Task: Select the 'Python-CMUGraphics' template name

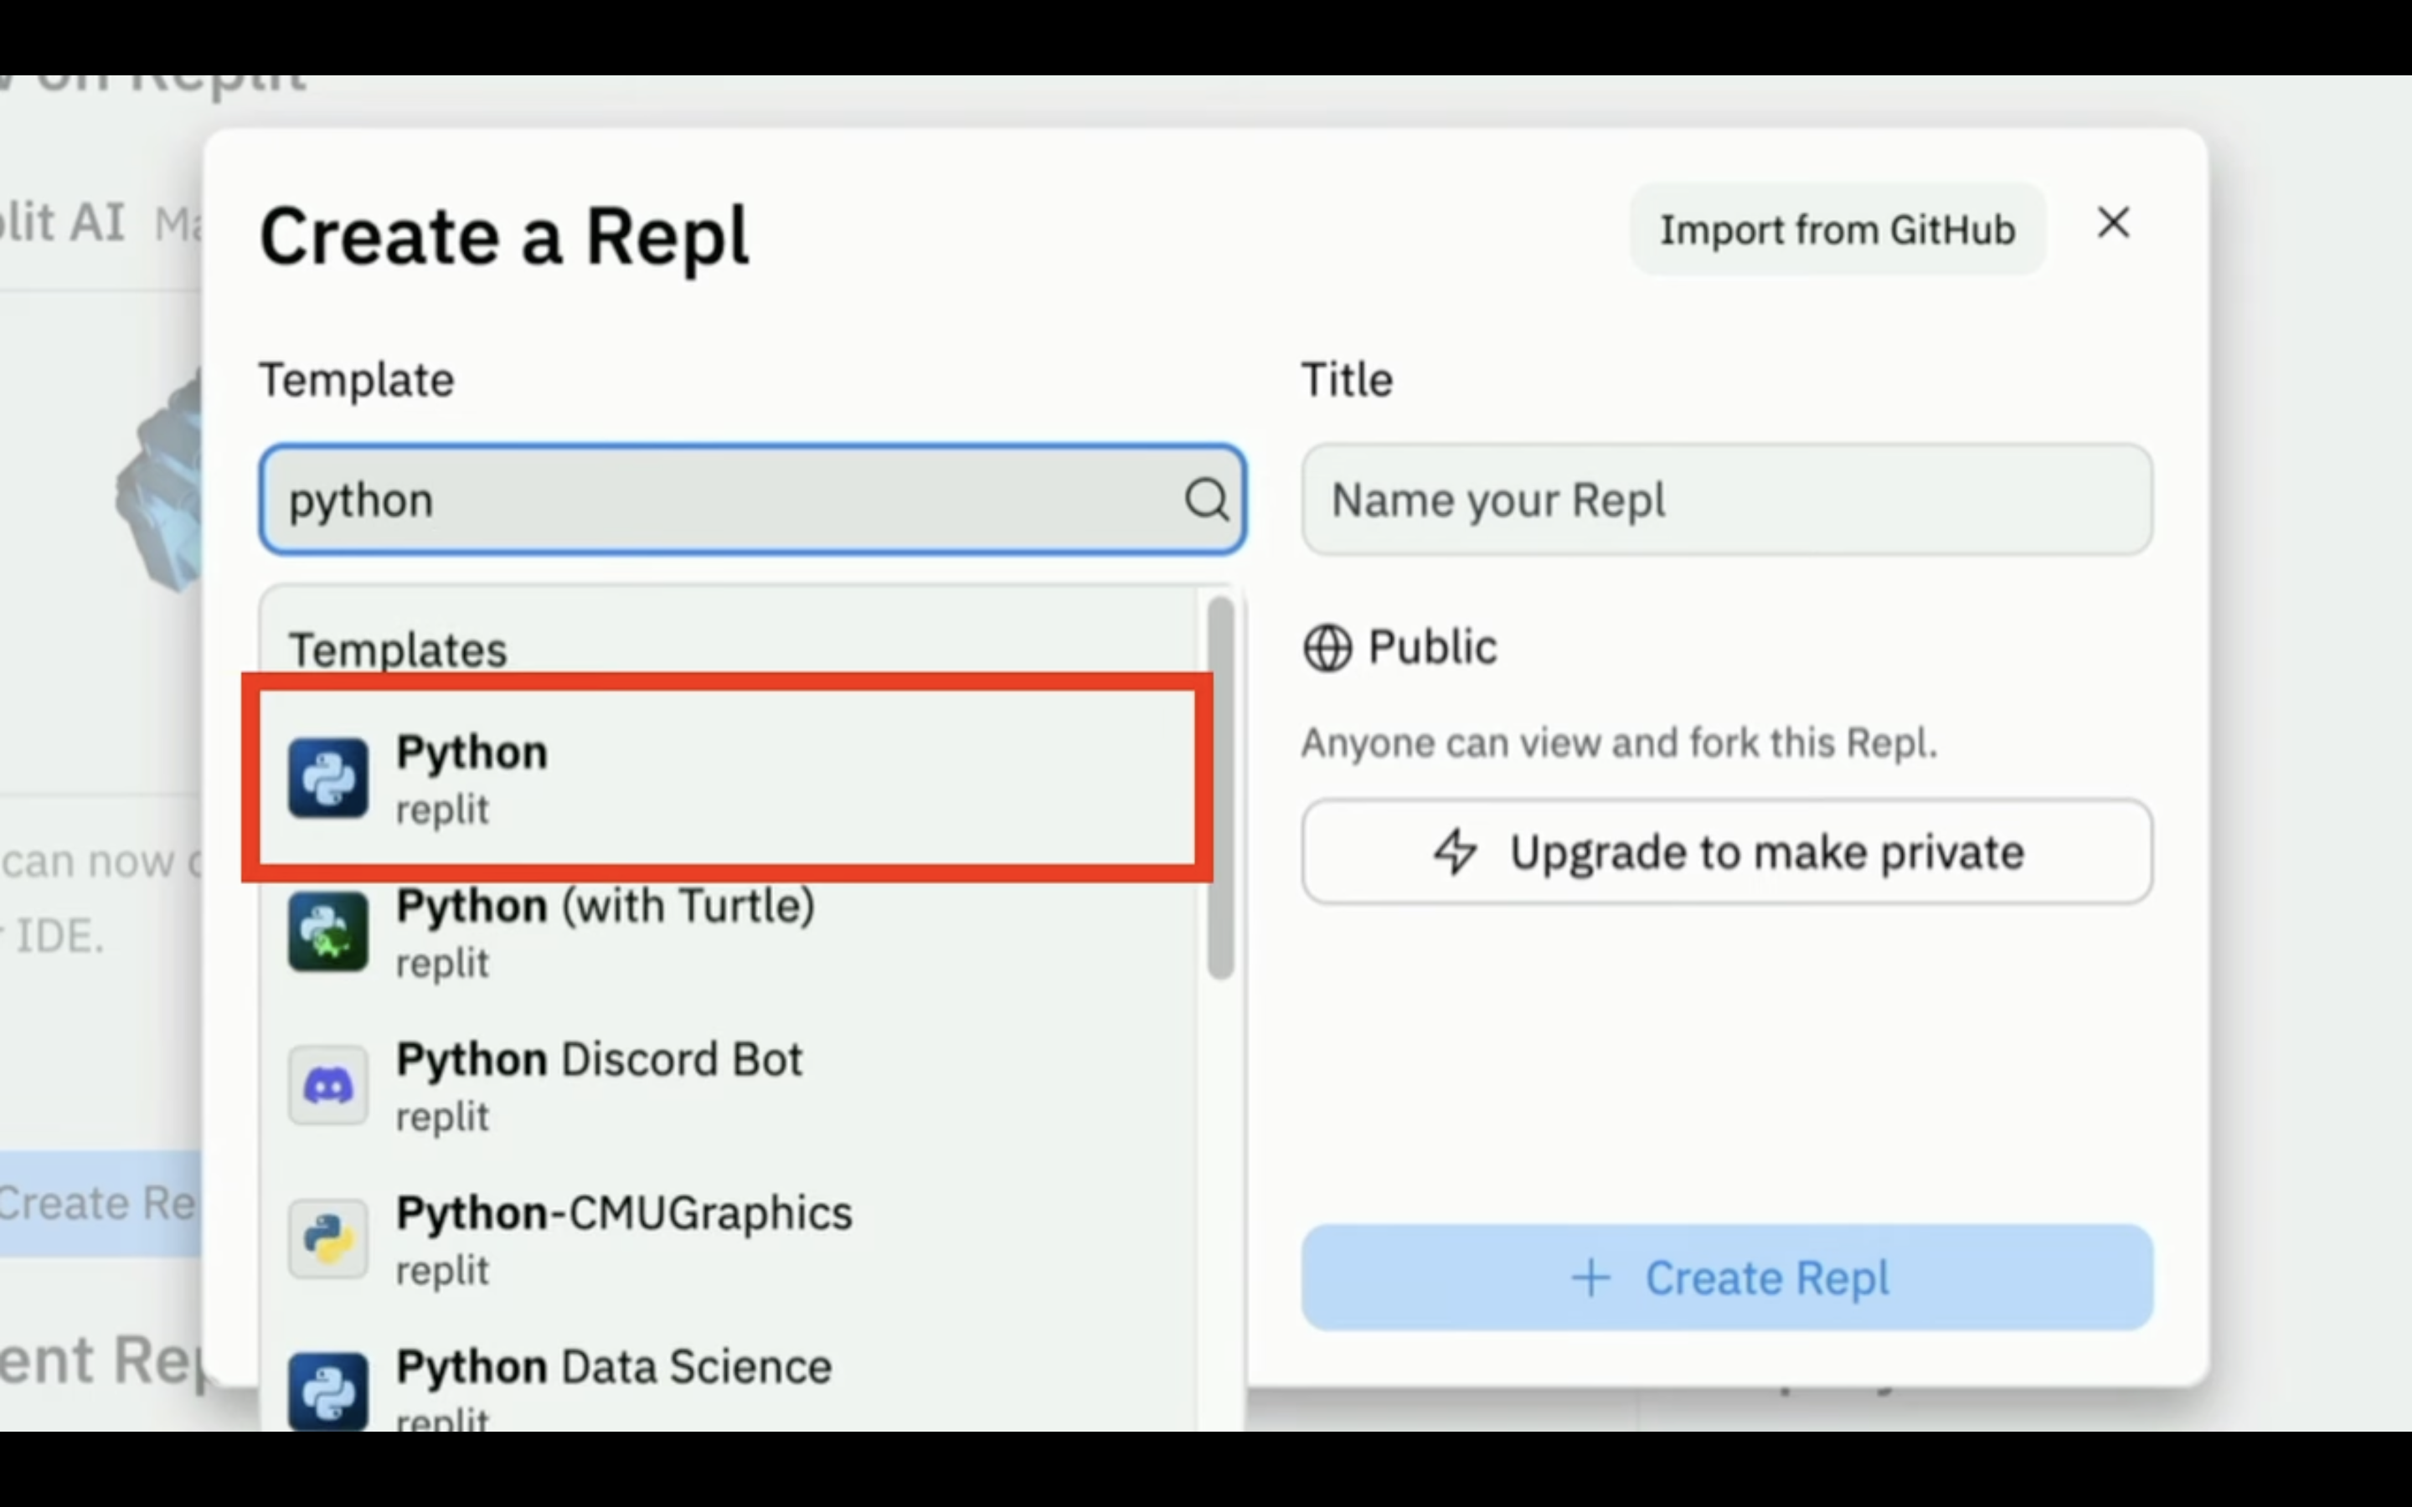Action: pyautogui.click(x=624, y=1214)
